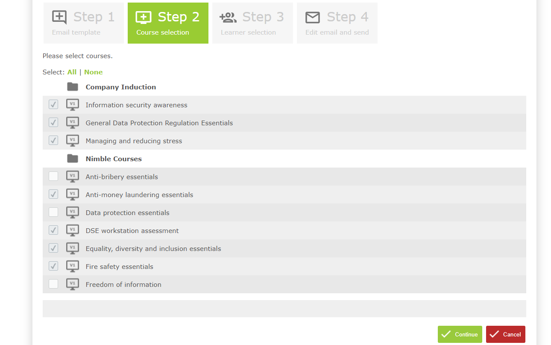The width and height of the screenshot is (551, 345).
Task: Uncheck DSE workstation assessment checkbox
Action: (x=53, y=230)
